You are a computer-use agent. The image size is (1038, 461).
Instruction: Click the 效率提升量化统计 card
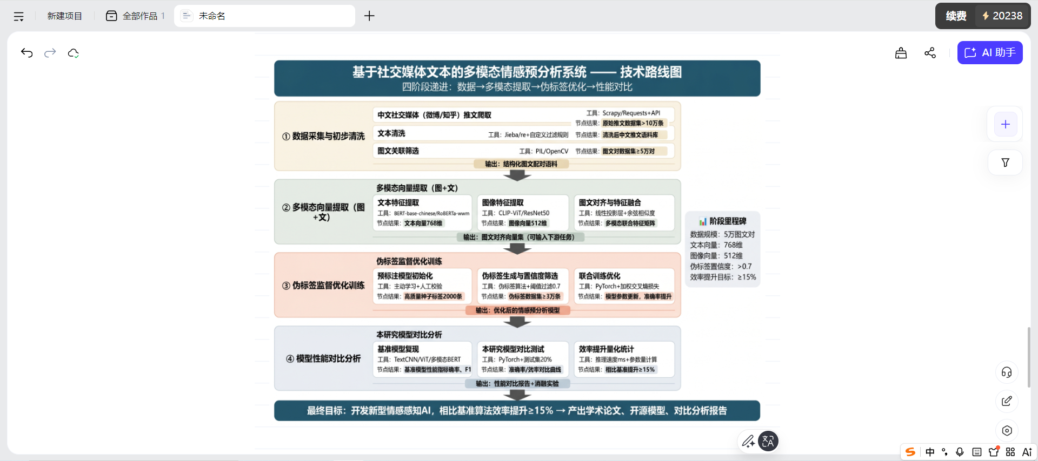(x=624, y=359)
